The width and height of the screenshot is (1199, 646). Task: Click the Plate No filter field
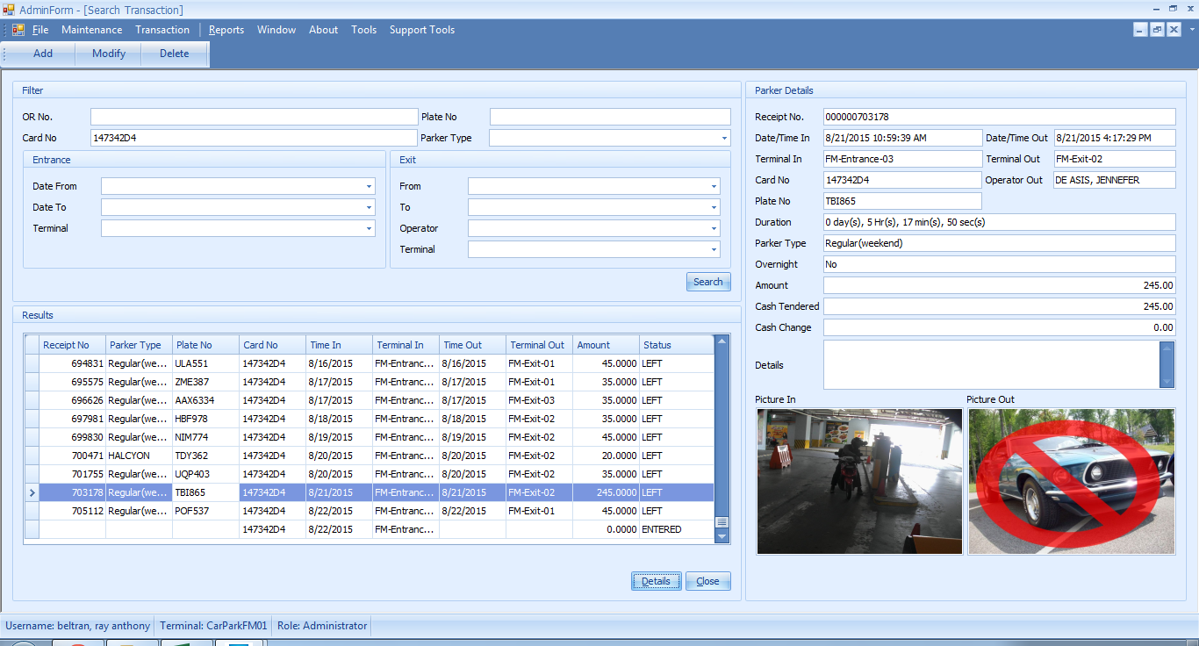click(609, 117)
